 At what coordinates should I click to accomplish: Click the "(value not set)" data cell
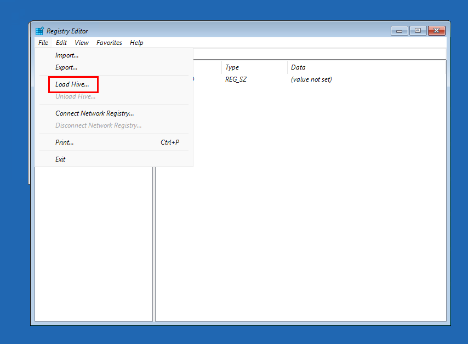(311, 79)
